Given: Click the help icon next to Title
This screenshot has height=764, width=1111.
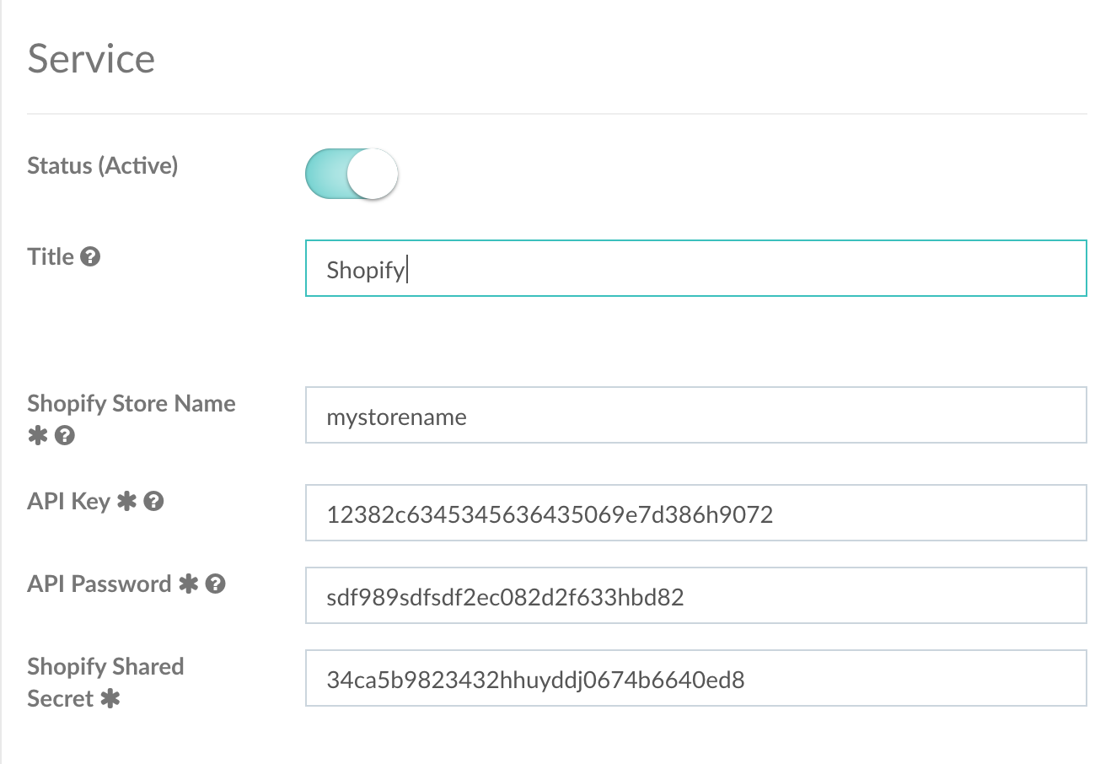Looking at the screenshot, I should pyautogui.click(x=90, y=256).
